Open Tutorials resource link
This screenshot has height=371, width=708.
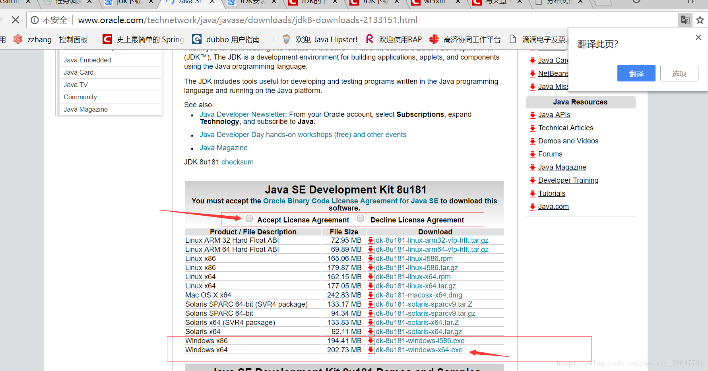552,193
